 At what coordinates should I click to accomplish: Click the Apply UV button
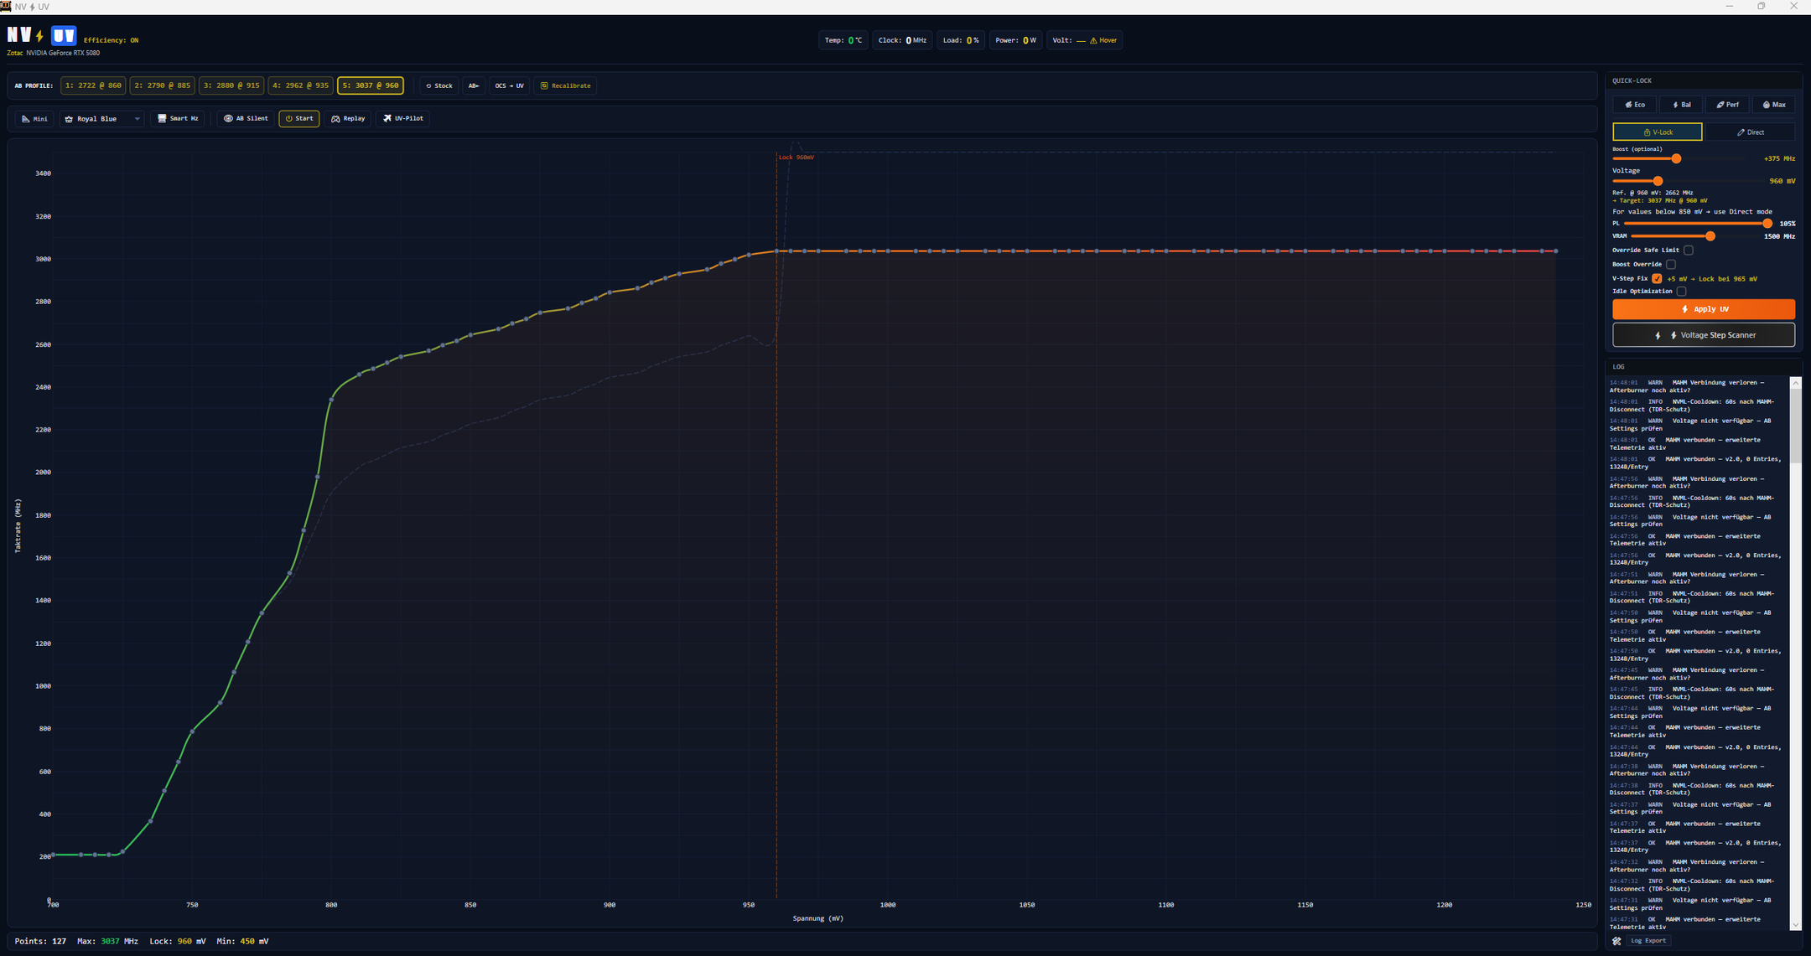1704,309
